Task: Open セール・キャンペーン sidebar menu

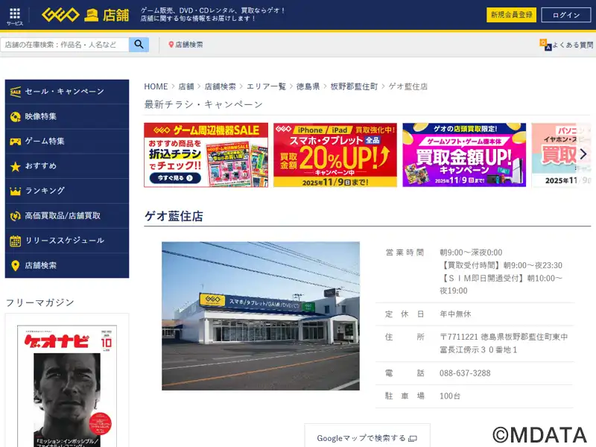Action: click(67, 92)
